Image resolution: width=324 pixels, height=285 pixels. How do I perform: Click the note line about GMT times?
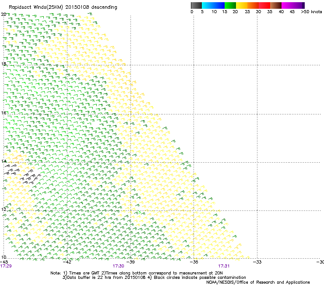point(137,273)
